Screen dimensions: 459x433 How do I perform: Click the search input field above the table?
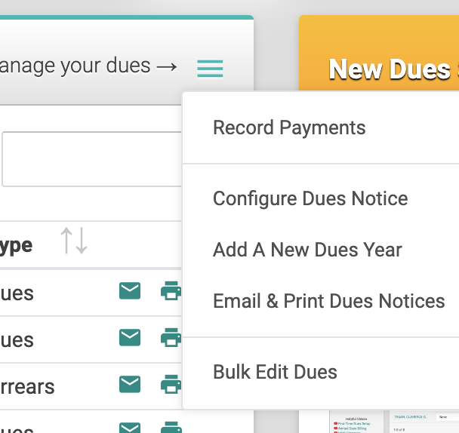pos(91,159)
